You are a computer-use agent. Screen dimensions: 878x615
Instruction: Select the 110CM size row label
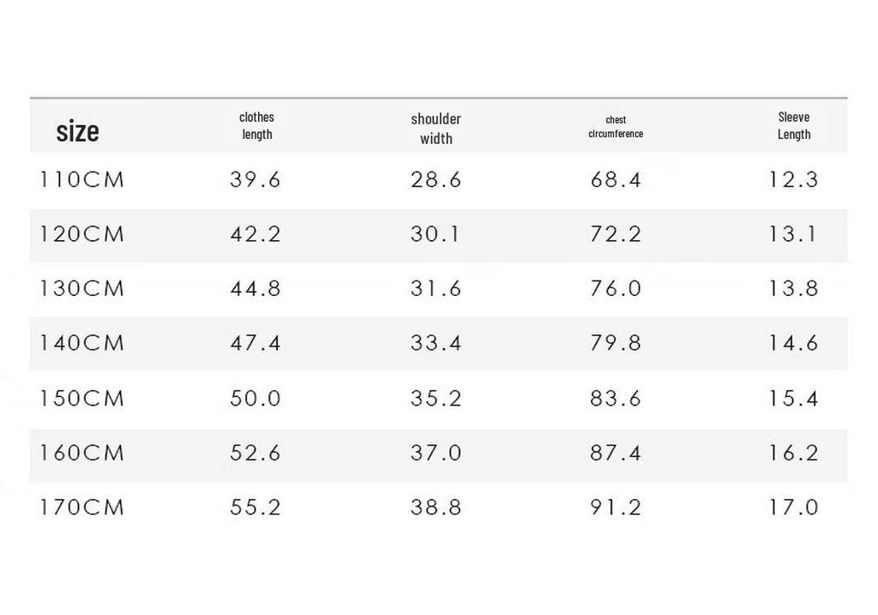pyautogui.click(x=81, y=180)
